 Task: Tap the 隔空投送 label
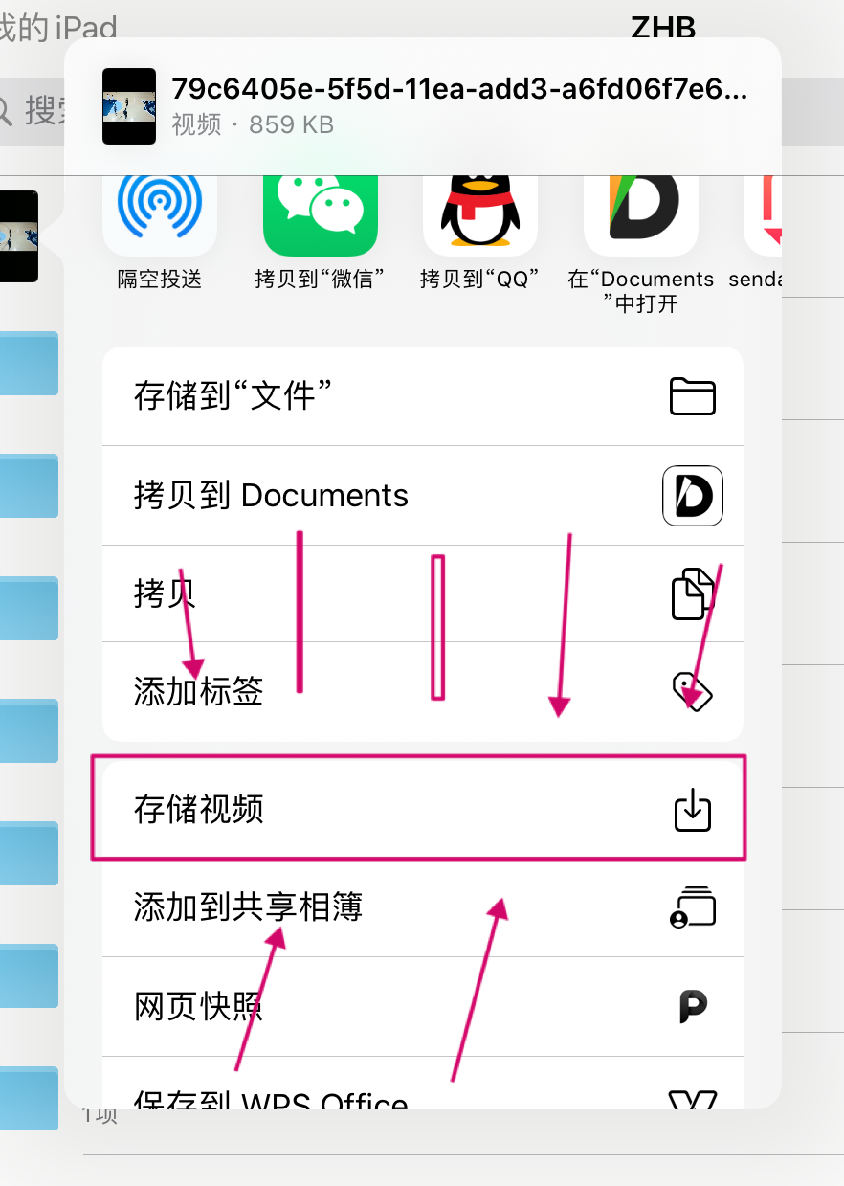click(x=160, y=280)
